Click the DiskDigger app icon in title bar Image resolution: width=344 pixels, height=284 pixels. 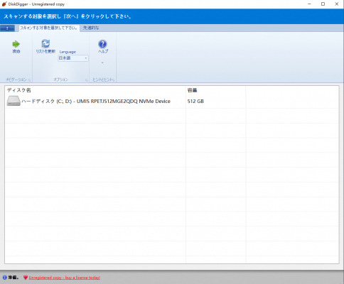pos(4,4)
